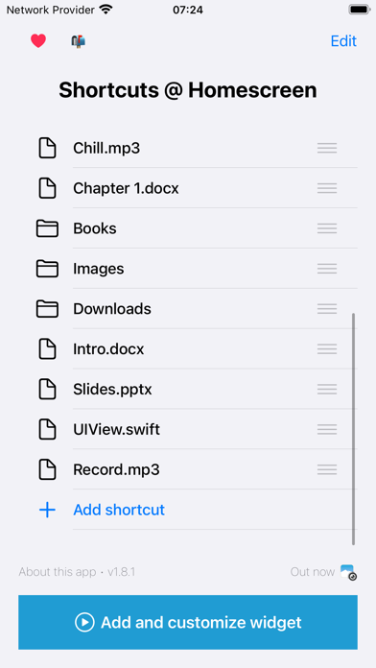
Task: Click the vertical list scrollbar
Action: (x=353, y=429)
